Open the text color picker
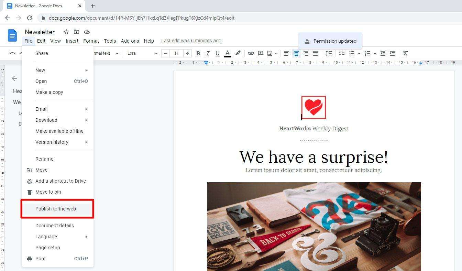Viewport: 462px width, 271px height. pos(227,53)
